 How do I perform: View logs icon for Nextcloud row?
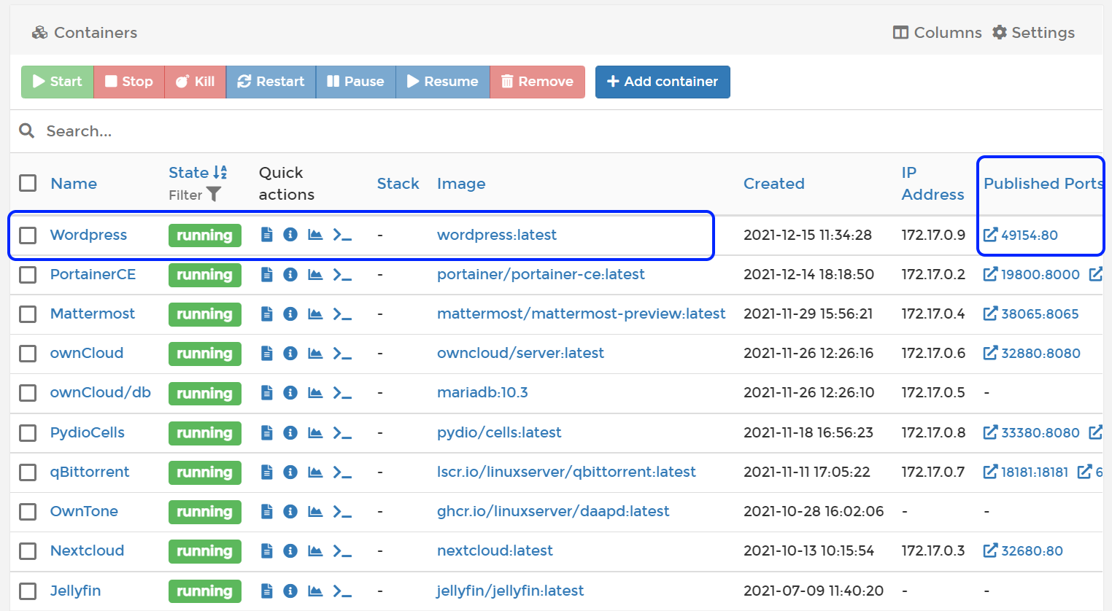point(267,550)
